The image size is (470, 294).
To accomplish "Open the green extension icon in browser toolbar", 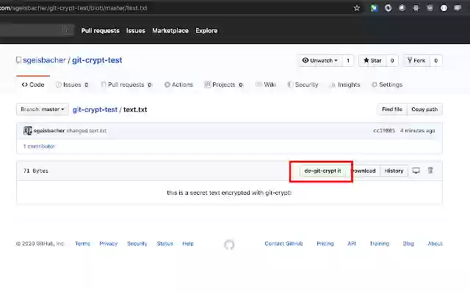I will (374, 8).
